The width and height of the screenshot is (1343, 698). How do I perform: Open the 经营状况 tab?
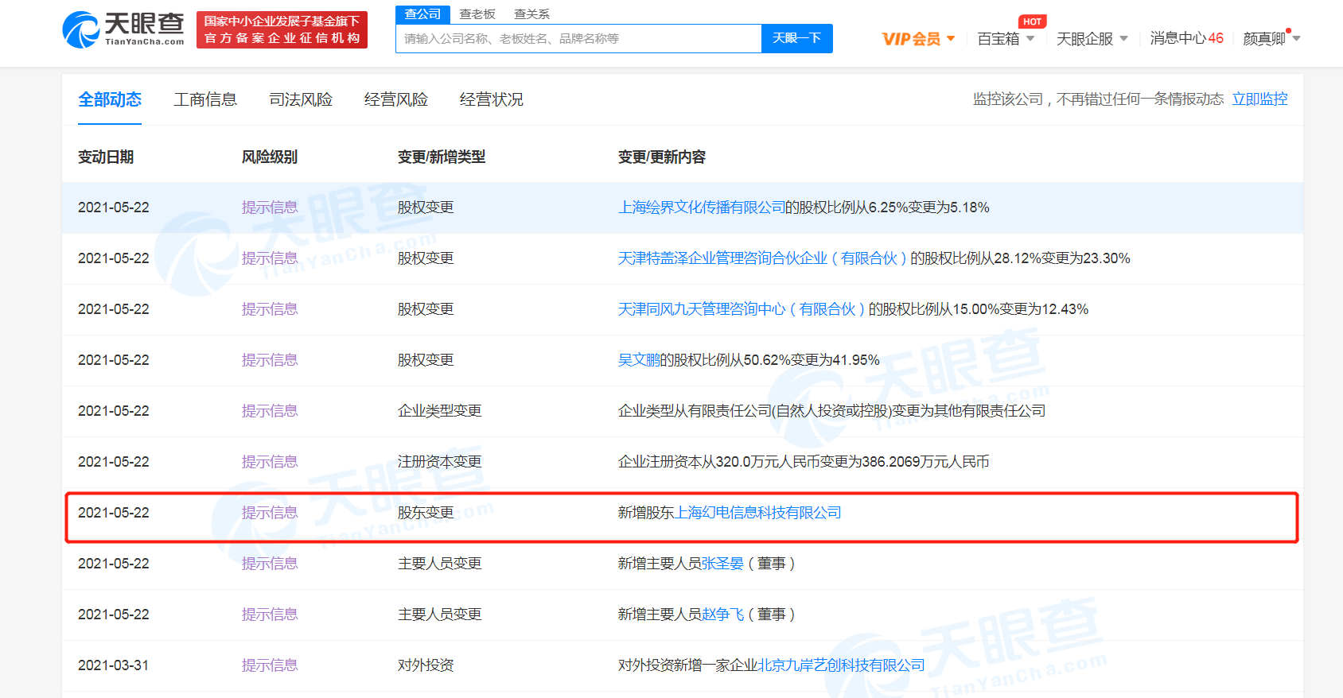point(492,99)
